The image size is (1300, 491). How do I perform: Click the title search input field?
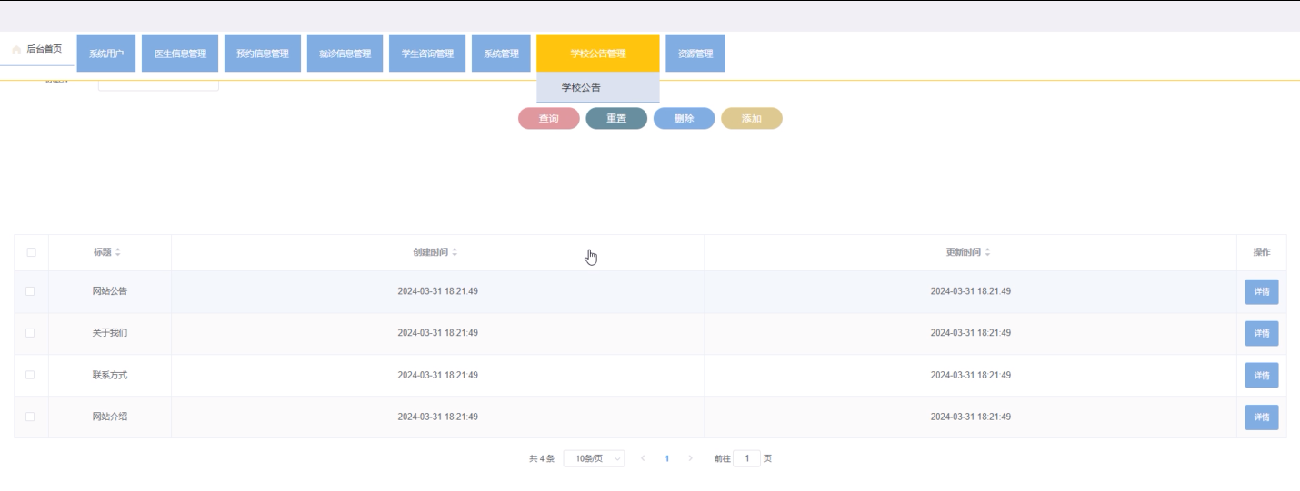pos(158,84)
